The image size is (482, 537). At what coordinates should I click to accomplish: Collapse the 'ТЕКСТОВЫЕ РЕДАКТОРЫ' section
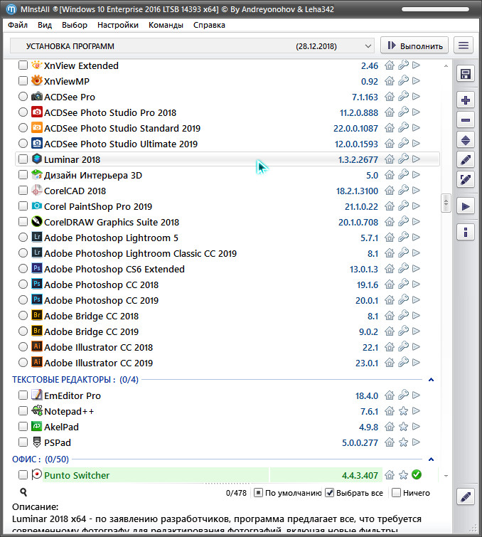(432, 380)
